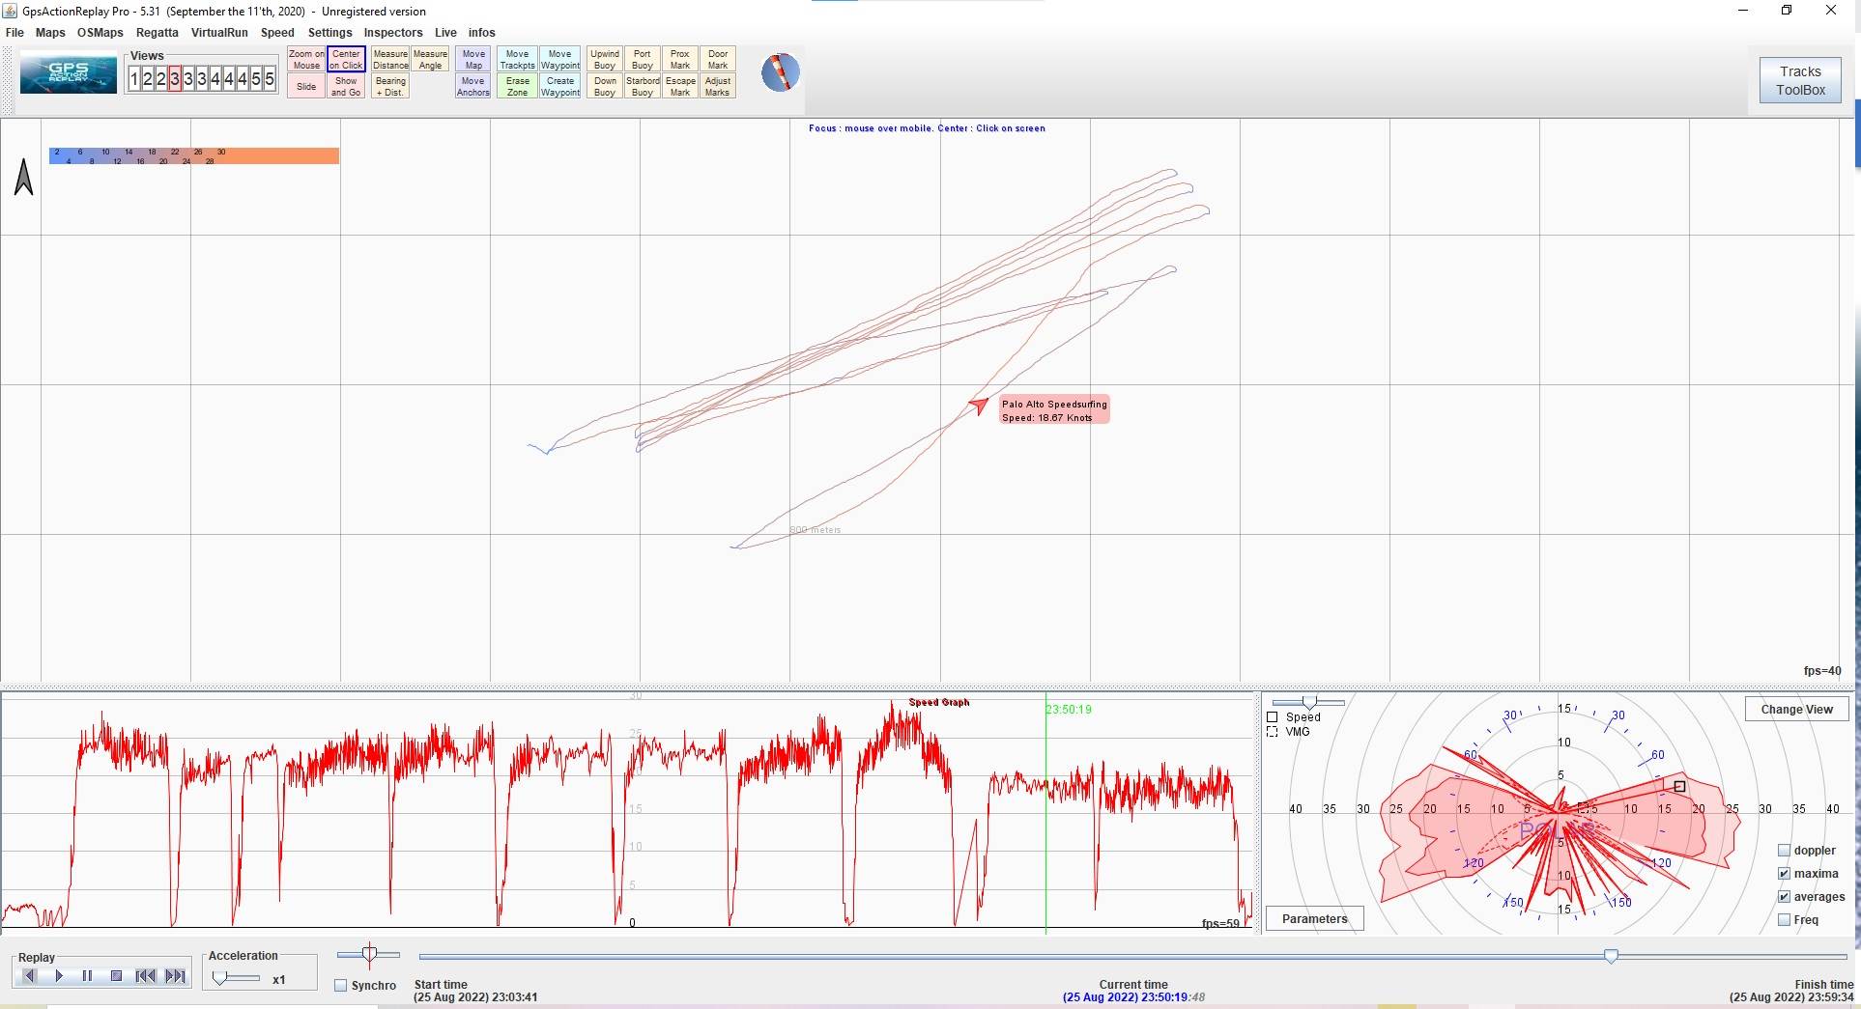The image size is (1861, 1009).
Task: Open the Tracks ToolBox
Action: point(1799,80)
